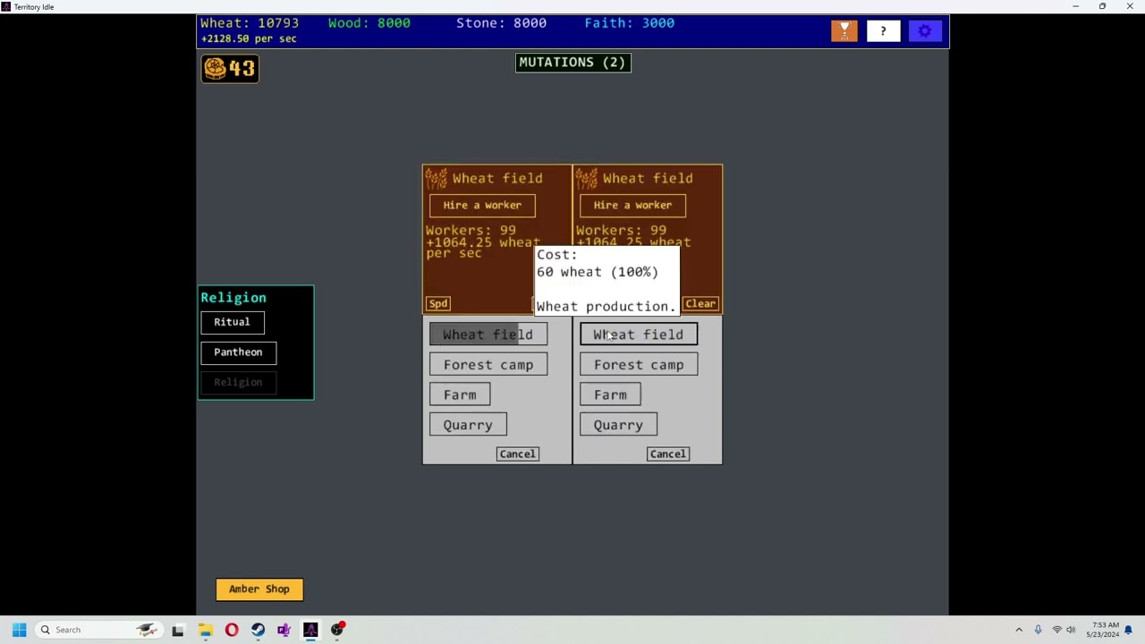
Task: Click the microphone tray icon
Action: point(1038,630)
